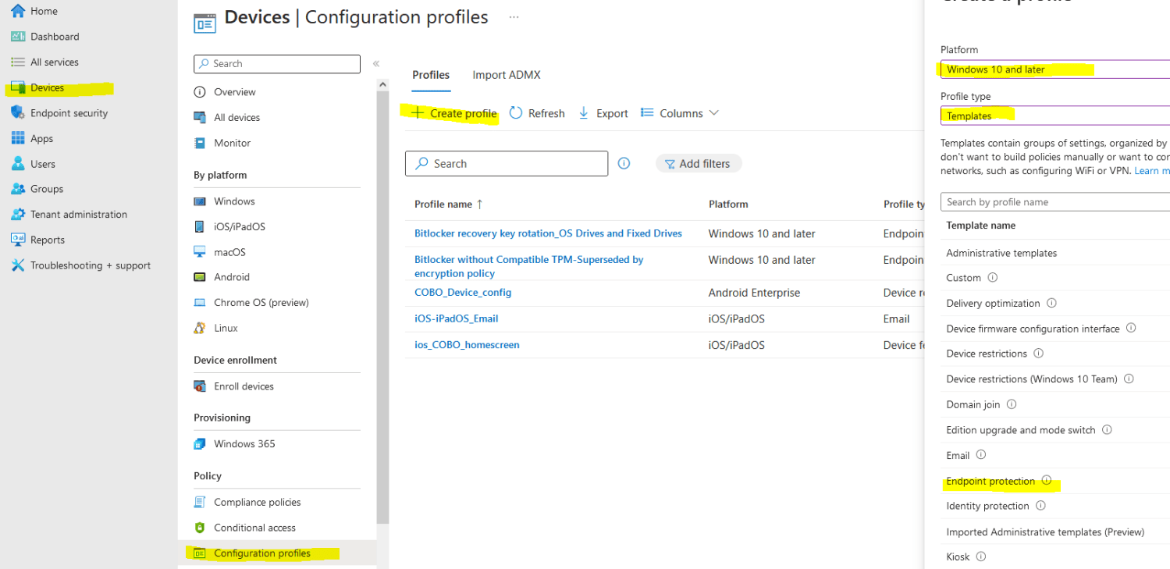Select the Profiles tab
The image size is (1170, 569).
click(430, 74)
